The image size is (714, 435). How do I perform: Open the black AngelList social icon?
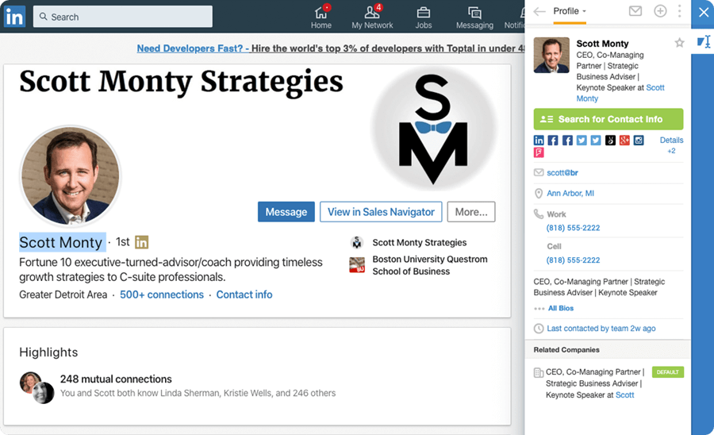pyautogui.click(x=610, y=141)
